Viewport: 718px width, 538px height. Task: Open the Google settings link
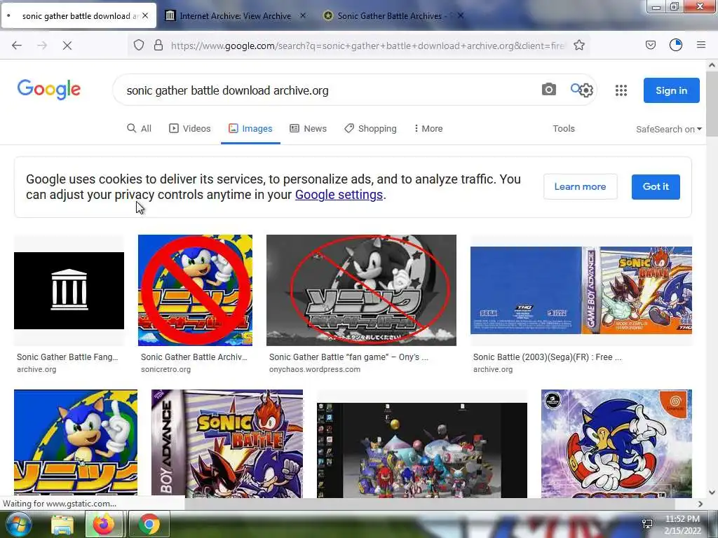point(339,195)
